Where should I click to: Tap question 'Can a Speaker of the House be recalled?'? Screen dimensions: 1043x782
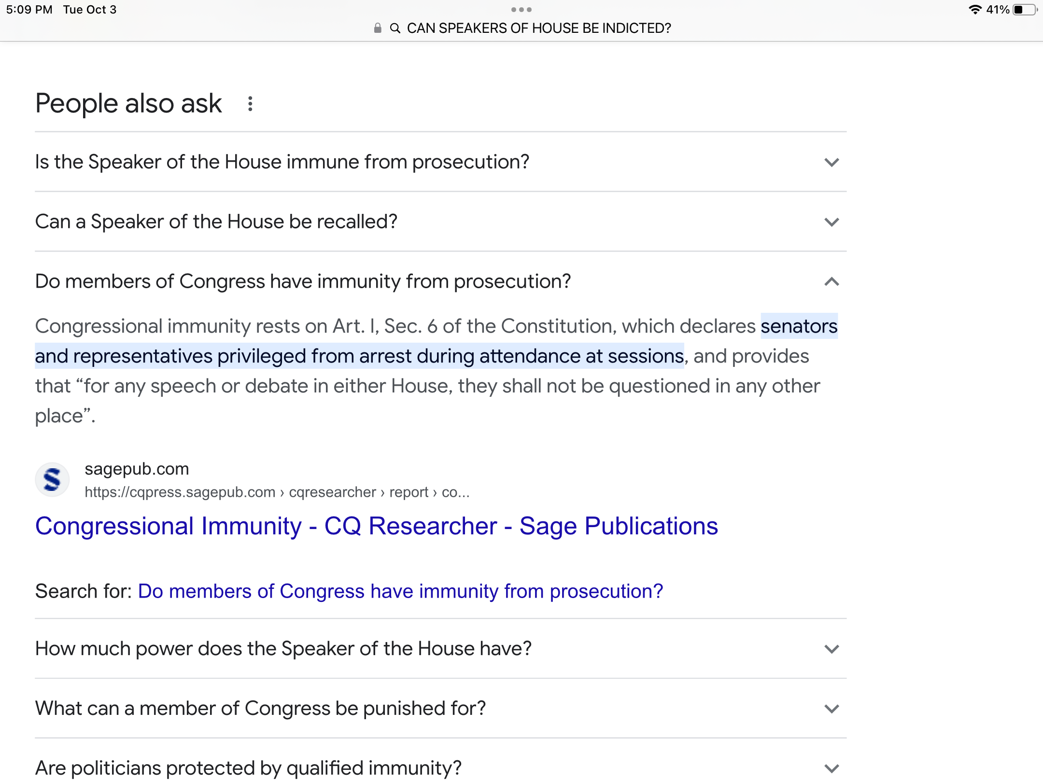216,222
